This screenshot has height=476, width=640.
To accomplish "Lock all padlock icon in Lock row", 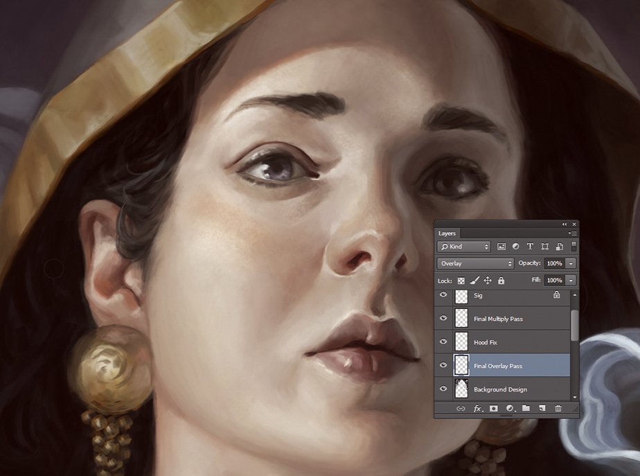I will 501,281.
